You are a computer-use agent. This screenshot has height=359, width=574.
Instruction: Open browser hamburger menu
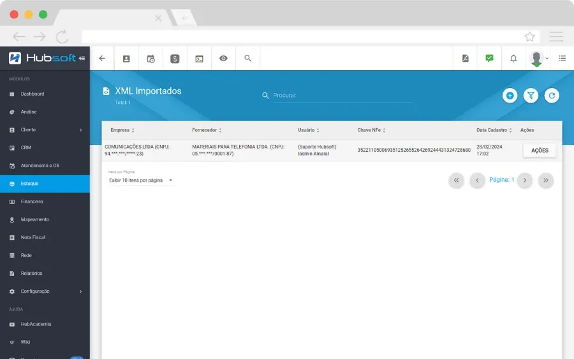click(x=556, y=36)
